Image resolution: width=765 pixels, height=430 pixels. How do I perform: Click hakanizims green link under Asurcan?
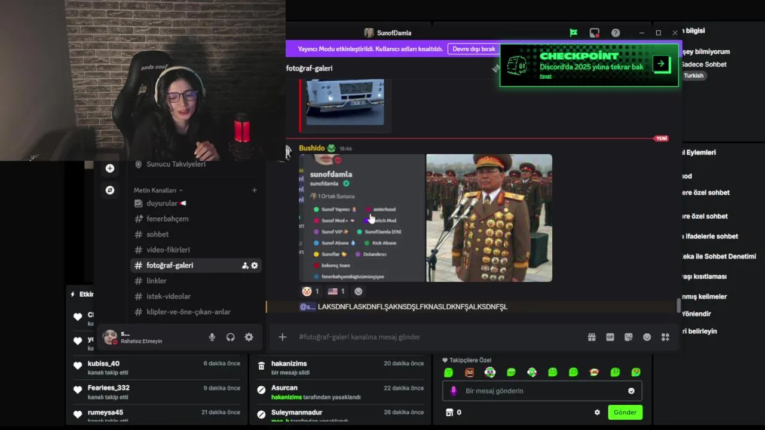tap(287, 397)
